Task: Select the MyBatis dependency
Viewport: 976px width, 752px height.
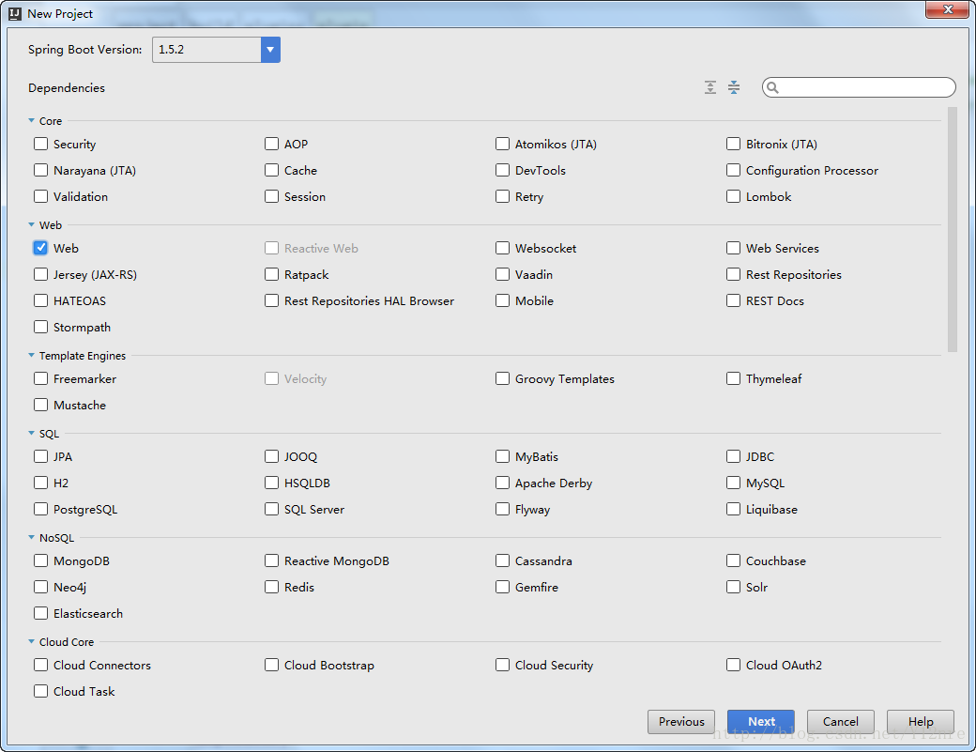Action: click(502, 455)
